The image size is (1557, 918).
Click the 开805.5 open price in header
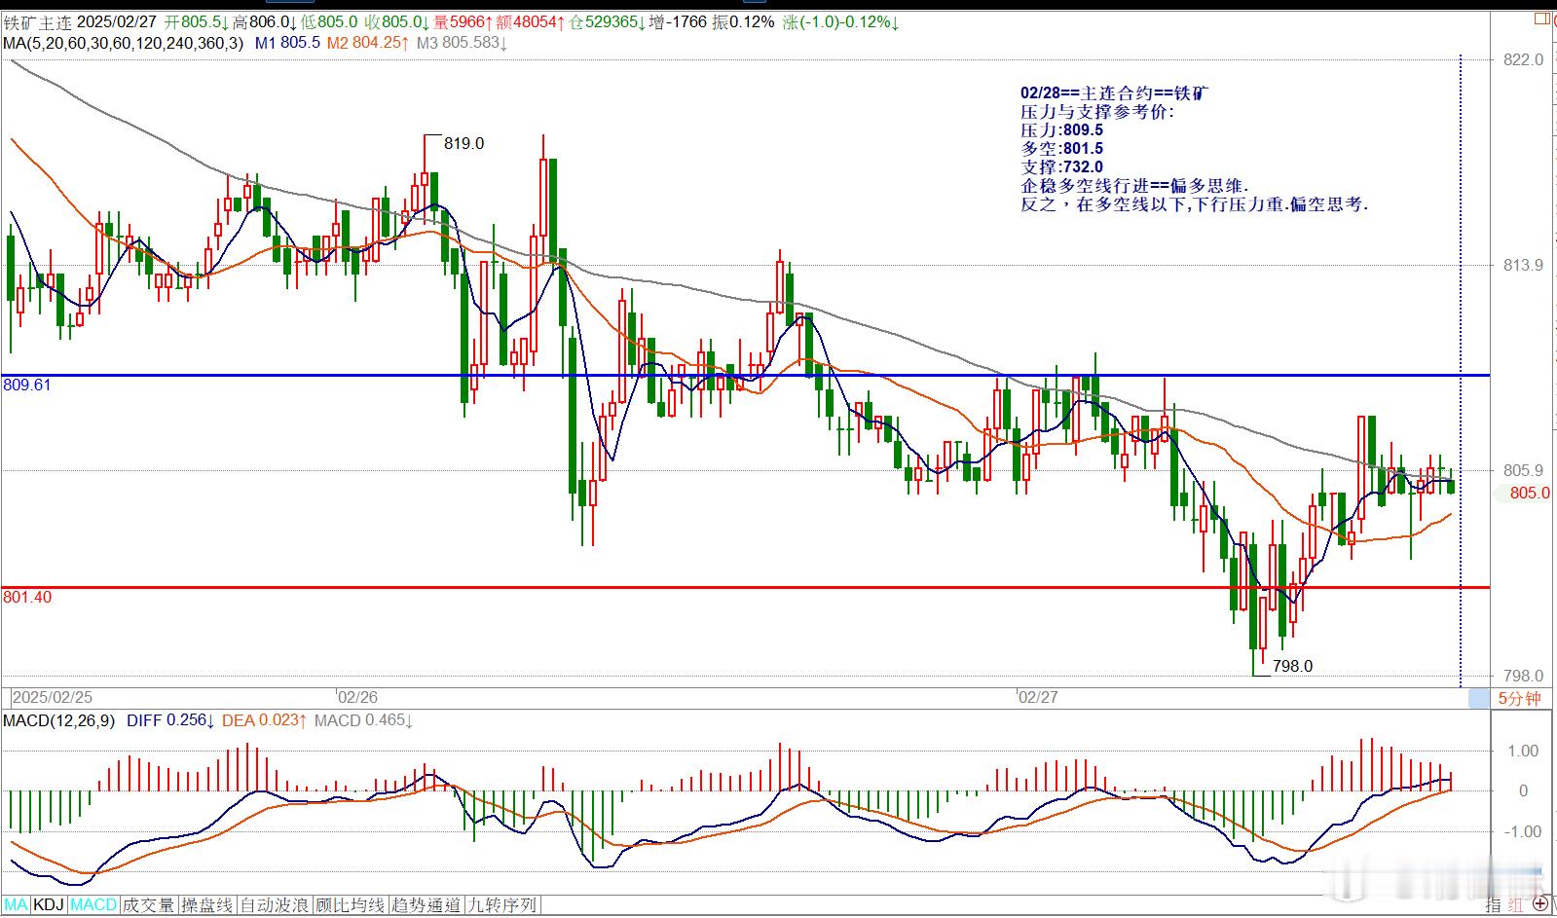[196, 21]
